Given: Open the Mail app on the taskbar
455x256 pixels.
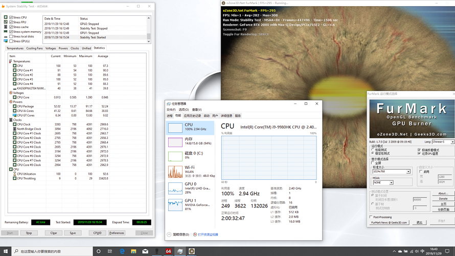Looking at the screenshot, I should pyautogui.click(x=145, y=251).
